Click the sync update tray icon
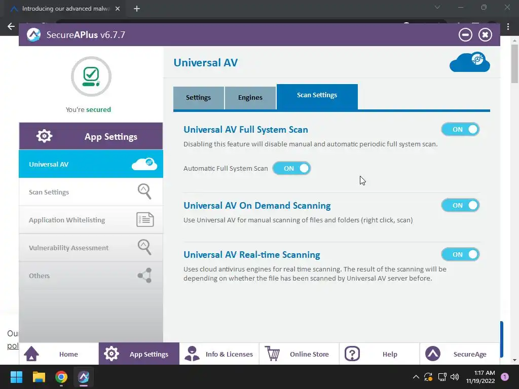Image resolution: width=519 pixels, height=389 pixels. click(428, 377)
